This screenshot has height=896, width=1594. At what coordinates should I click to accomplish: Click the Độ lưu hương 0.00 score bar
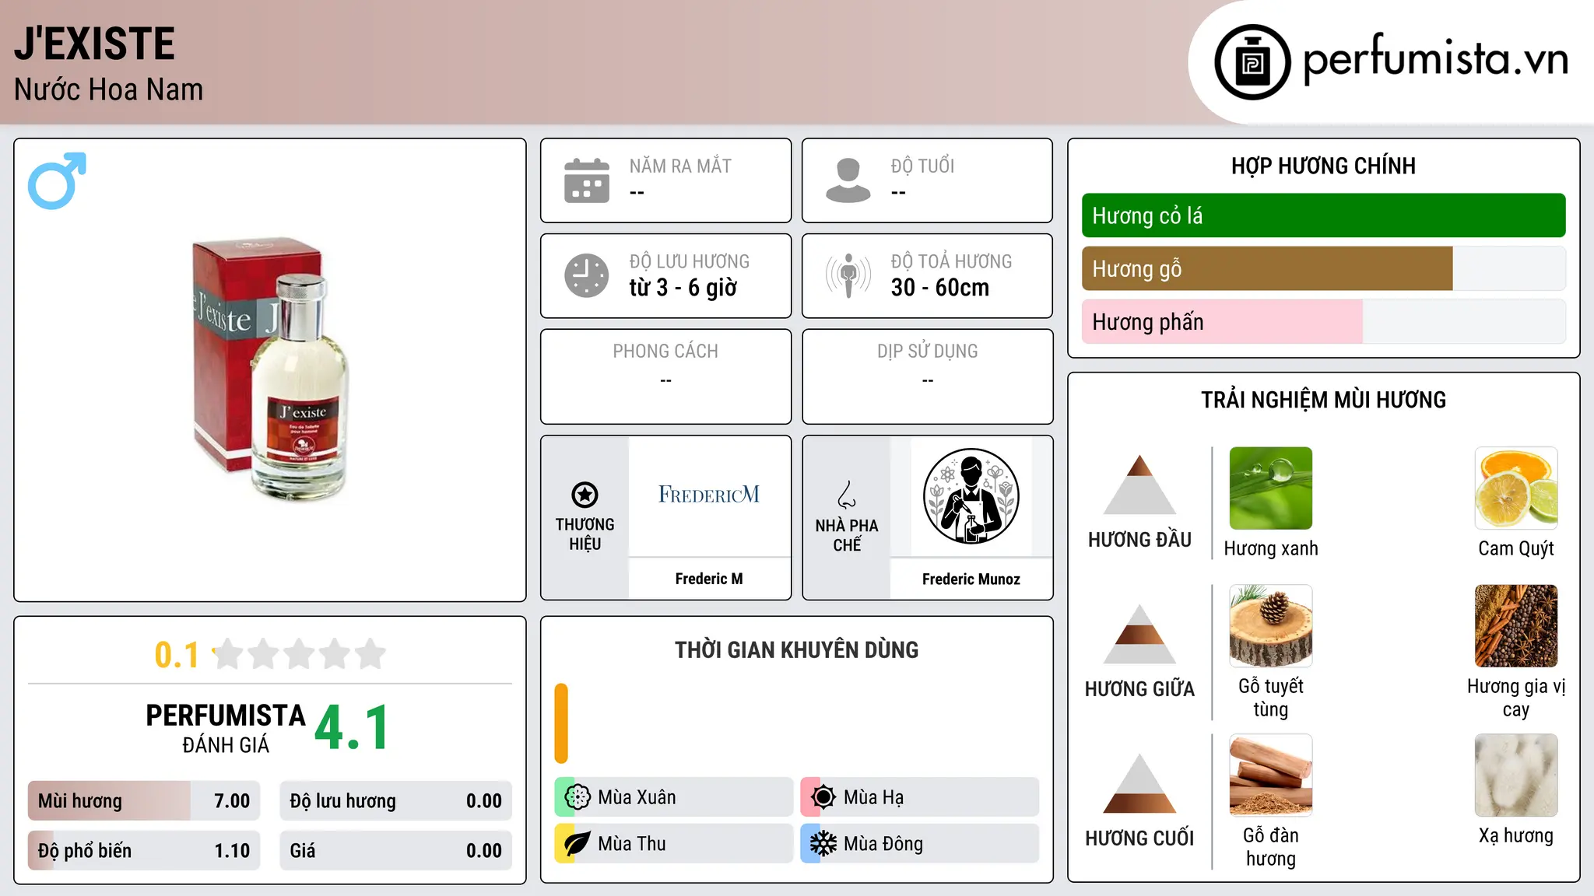[x=395, y=801]
